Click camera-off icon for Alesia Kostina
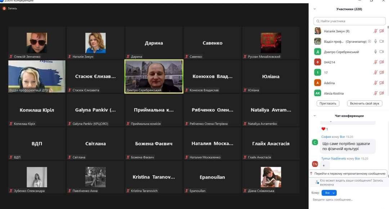Image resolution: width=389 pixels, height=209 pixels. 381,94
